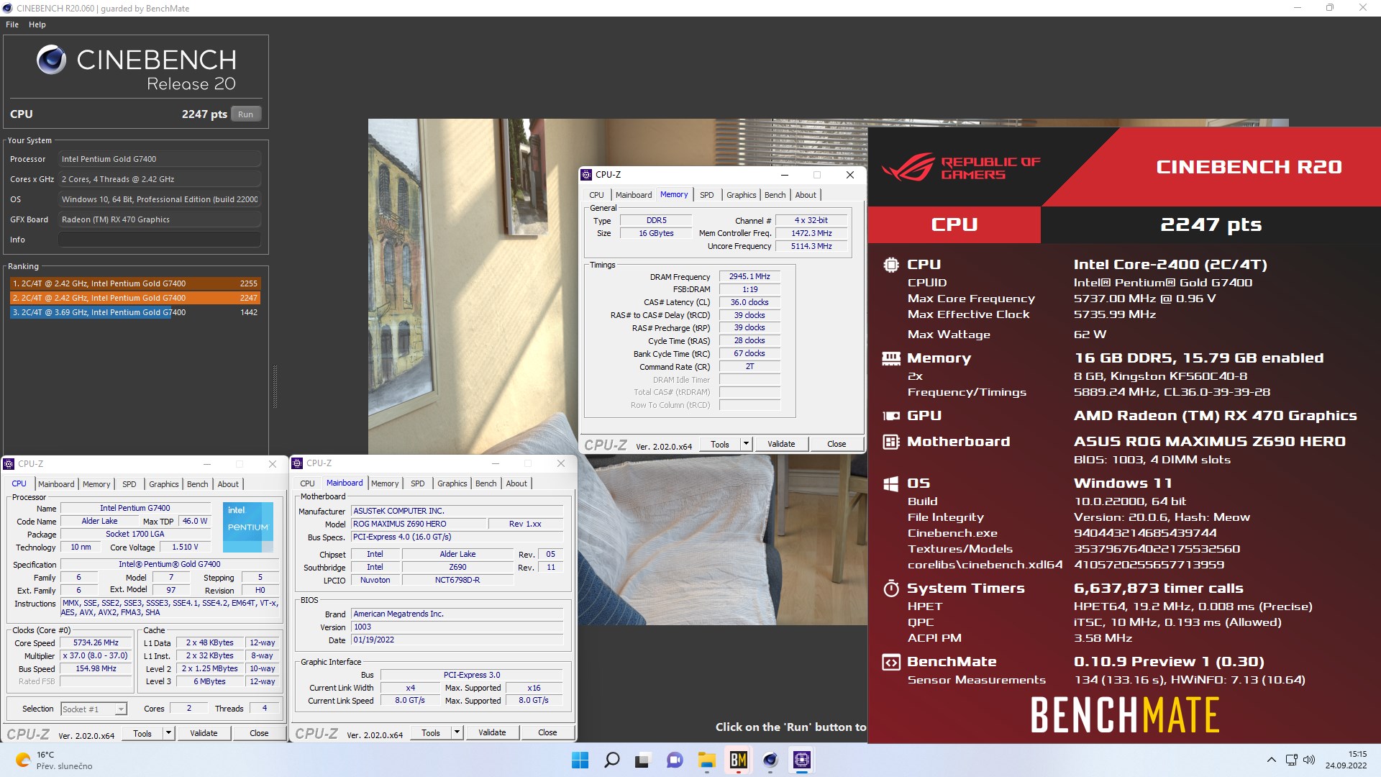Open volume speaker tray icon
The image size is (1381, 777).
(x=1309, y=760)
